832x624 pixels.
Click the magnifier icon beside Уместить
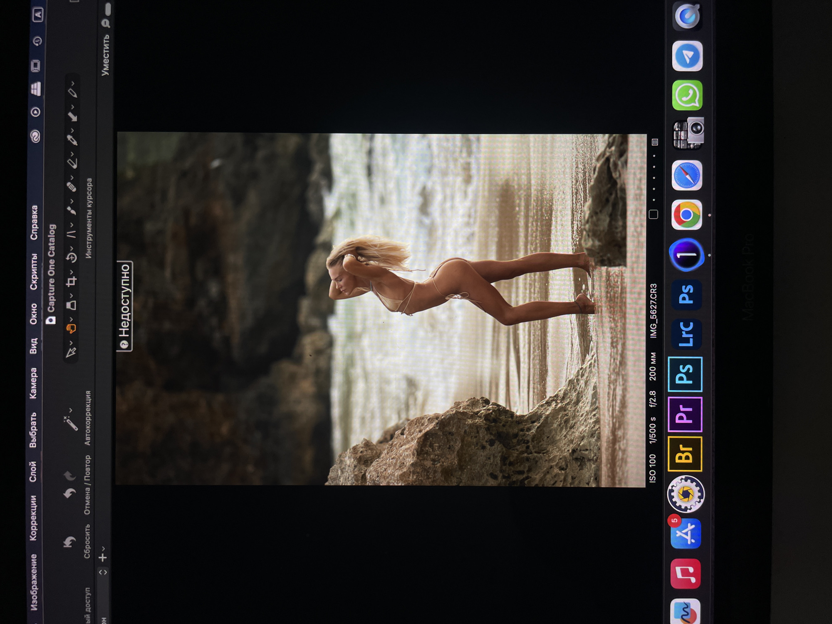pos(106,23)
